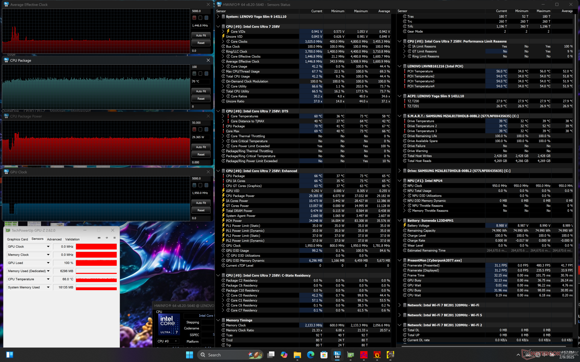Viewport: 580px width, 362px height.
Task: Click GPU-Z screenshot camera icon
Action: [x=99, y=238]
